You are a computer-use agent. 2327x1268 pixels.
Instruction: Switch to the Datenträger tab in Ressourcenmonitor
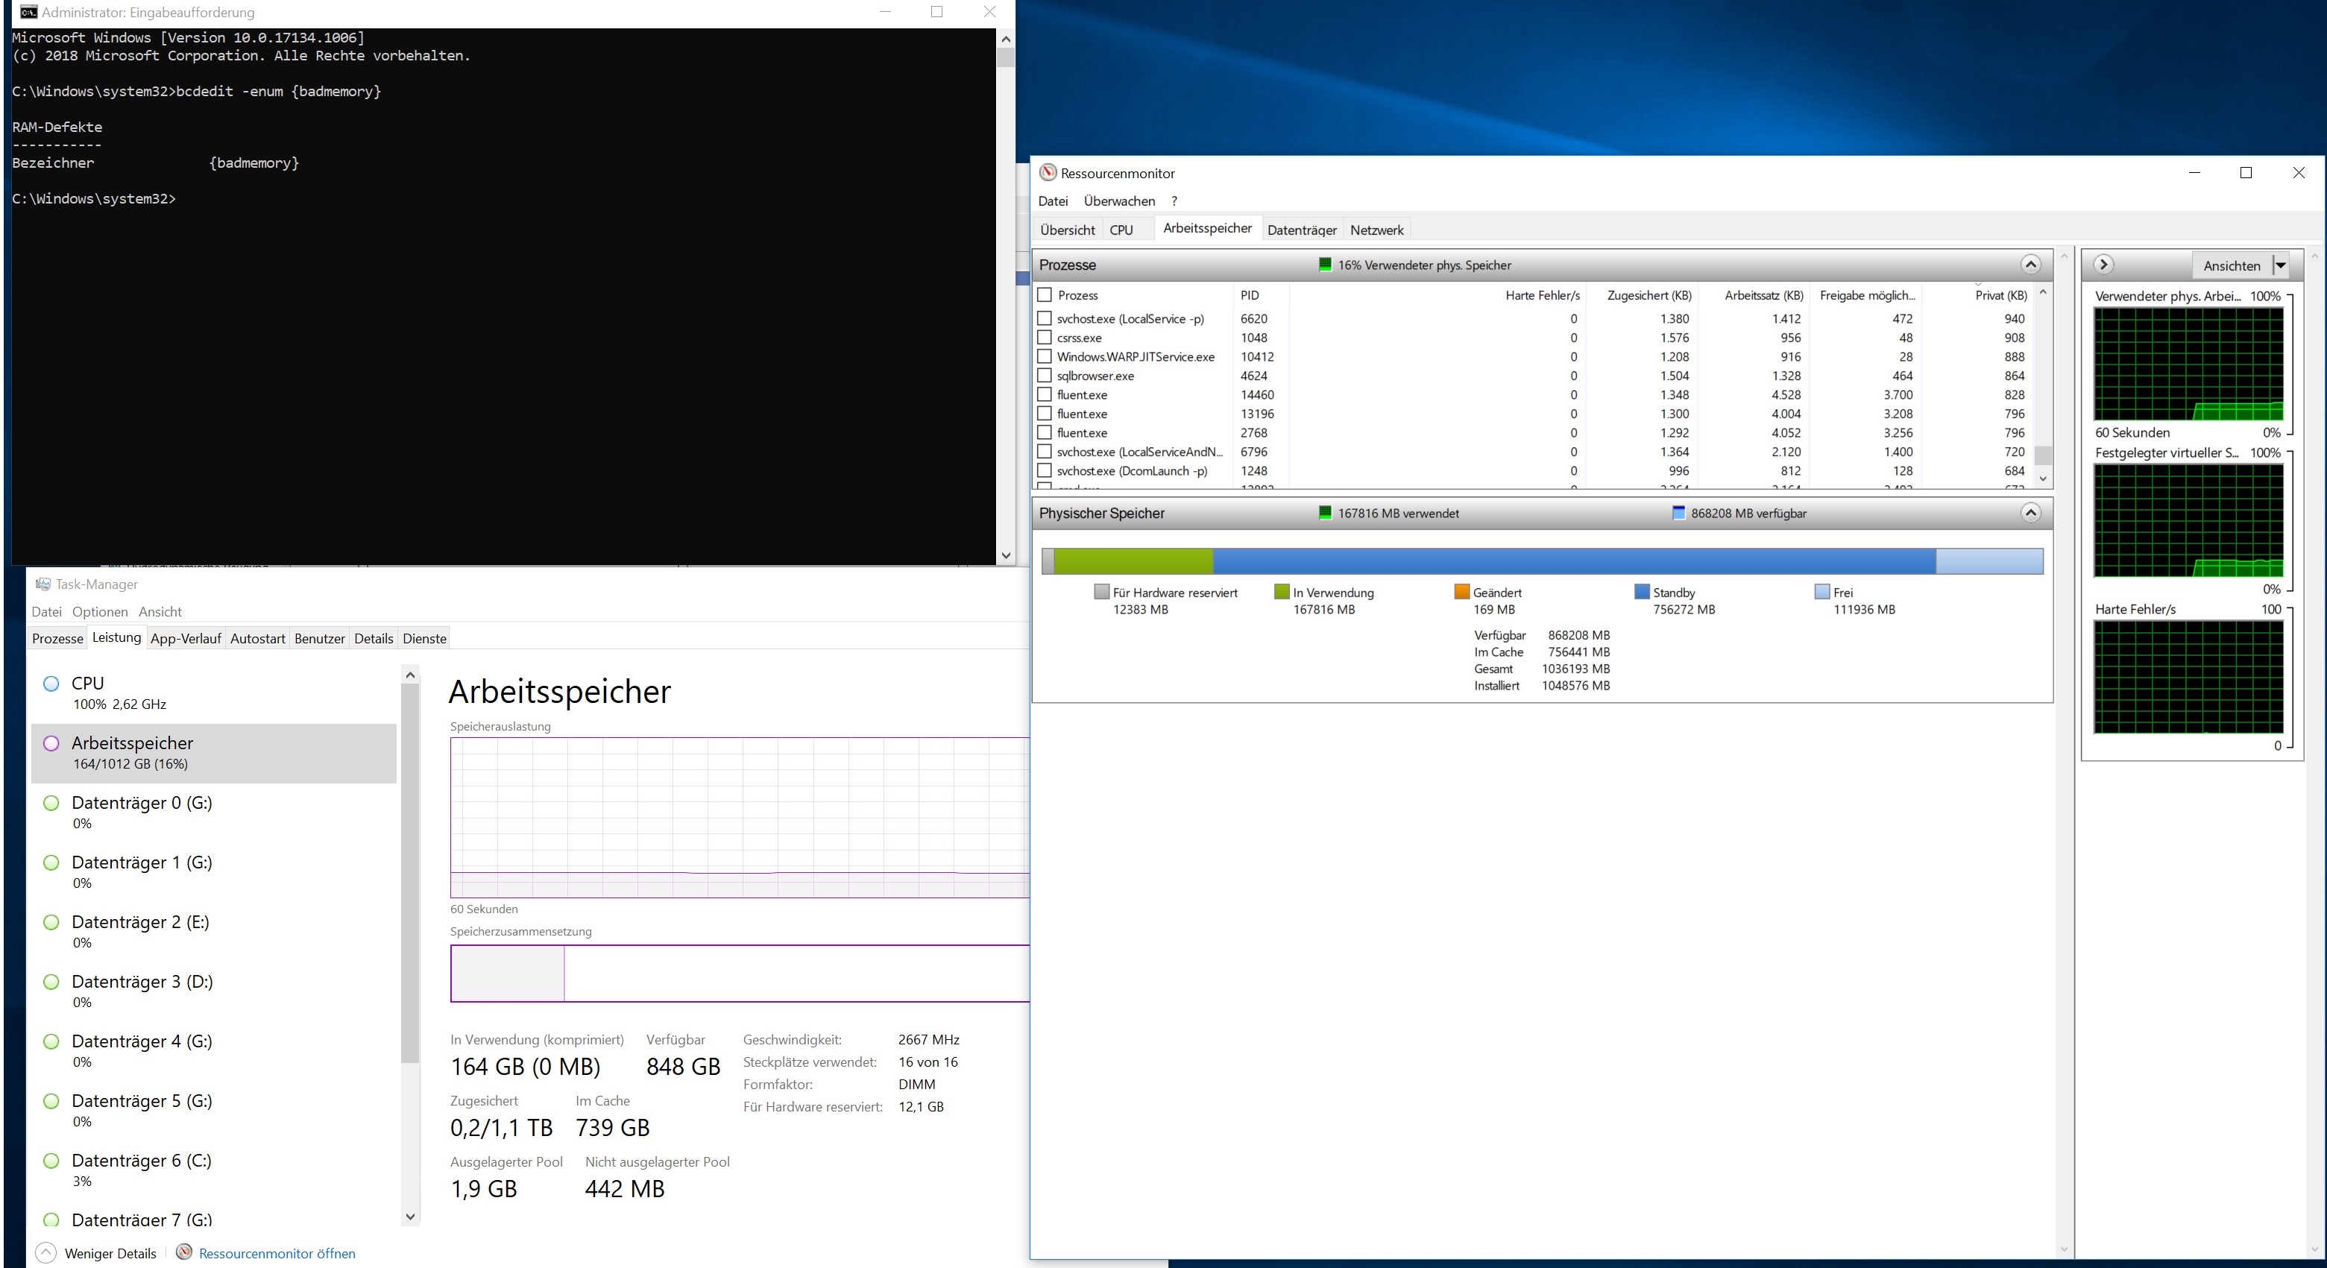coord(1301,230)
